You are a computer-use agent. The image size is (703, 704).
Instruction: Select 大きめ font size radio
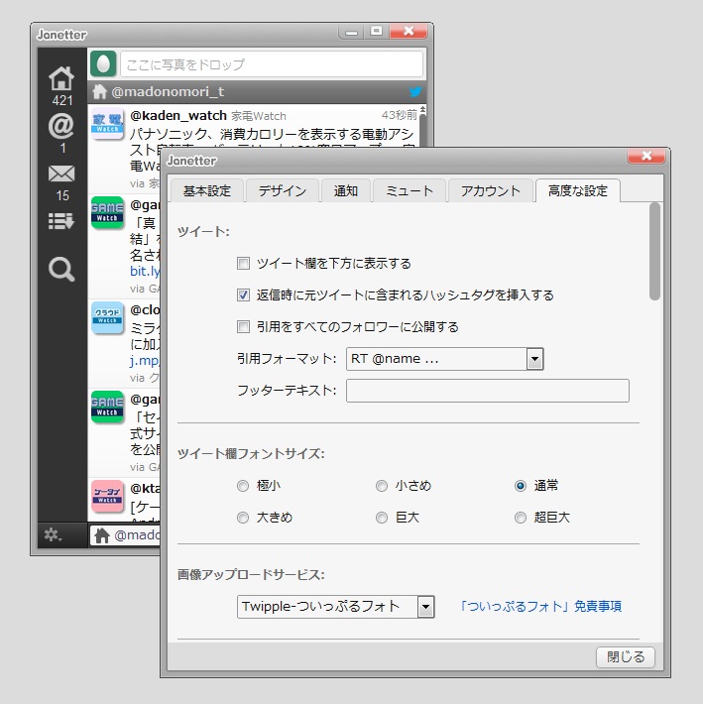(x=243, y=518)
